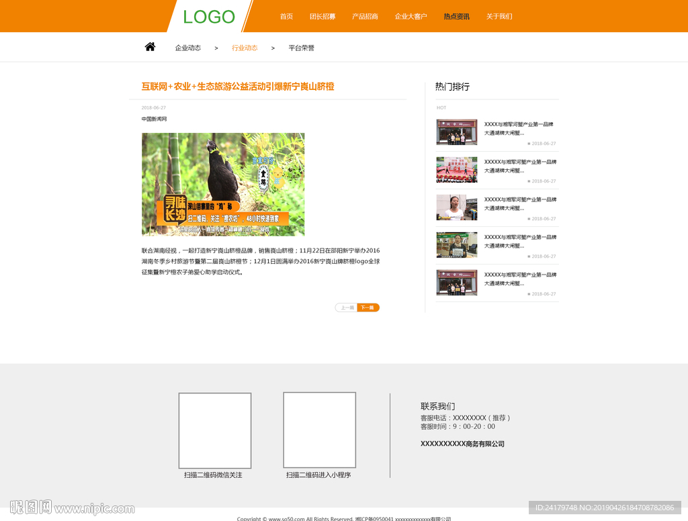Select 企业大客户 in the top navigation
The width and height of the screenshot is (688, 521).
[411, 16]
